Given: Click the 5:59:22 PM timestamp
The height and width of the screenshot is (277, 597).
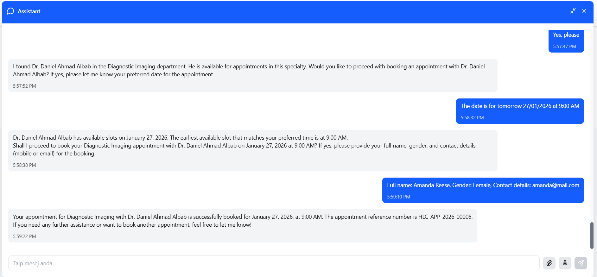Looking at the screenshot, I should point(24,236).
